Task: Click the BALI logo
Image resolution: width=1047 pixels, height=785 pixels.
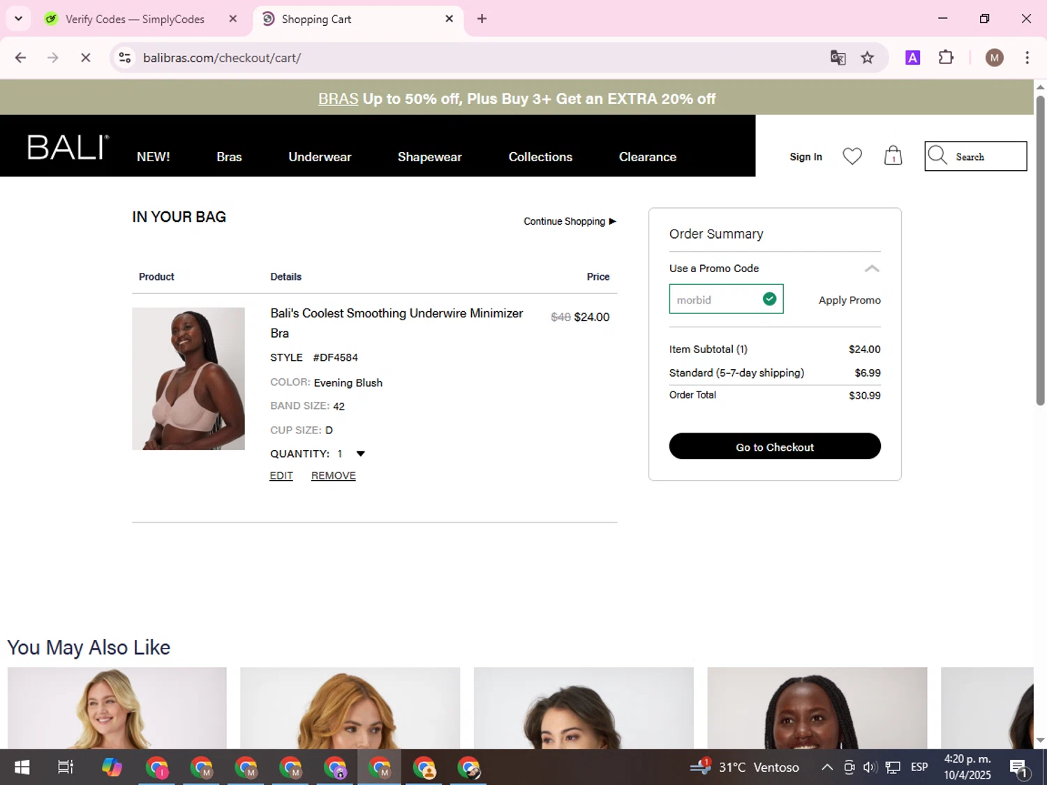Action: [68, 147]
